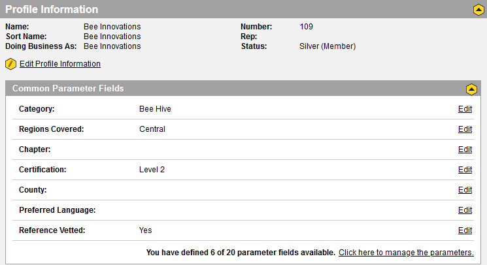Click the Profile Information header title

52,10
